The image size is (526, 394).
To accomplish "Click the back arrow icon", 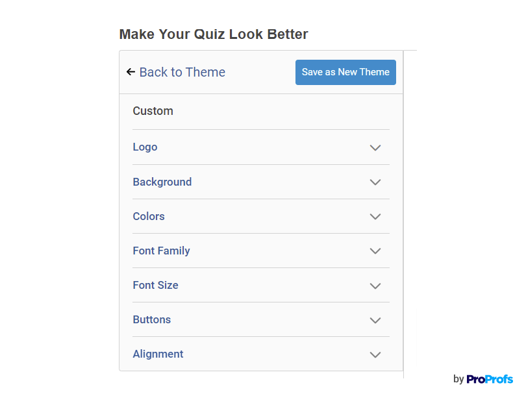I will coord(131,72).
